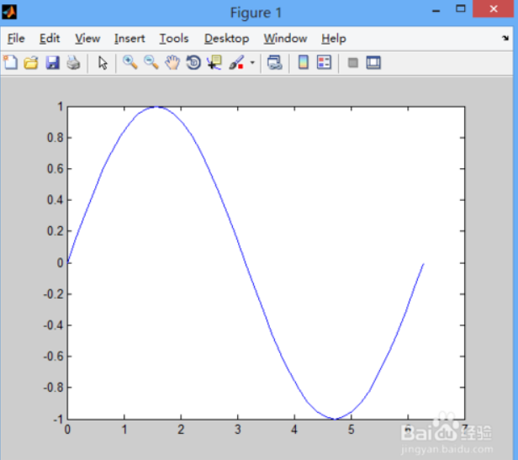Print the figure using the printer icon

click(73, 62)
